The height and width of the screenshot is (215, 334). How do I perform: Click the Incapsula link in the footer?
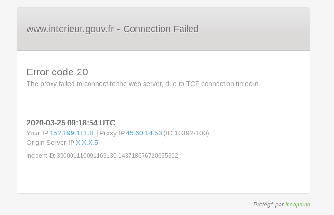[298, 205]
